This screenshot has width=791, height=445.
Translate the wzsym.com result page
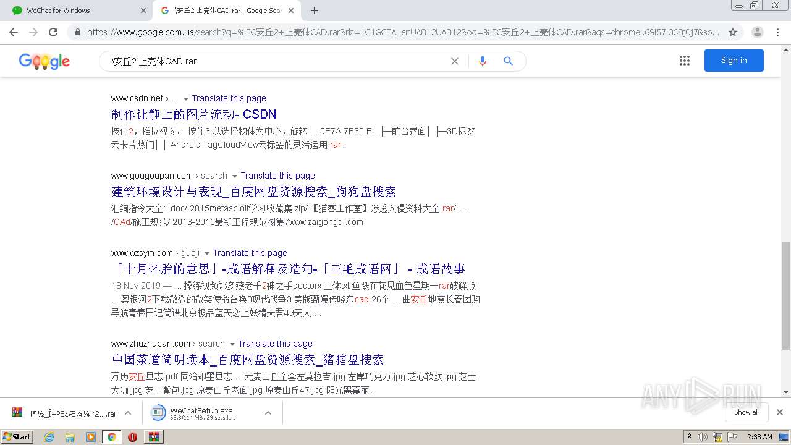tap(250, 253)
